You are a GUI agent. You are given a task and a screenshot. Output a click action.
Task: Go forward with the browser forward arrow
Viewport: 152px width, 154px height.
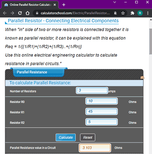[x=12, y=13]
